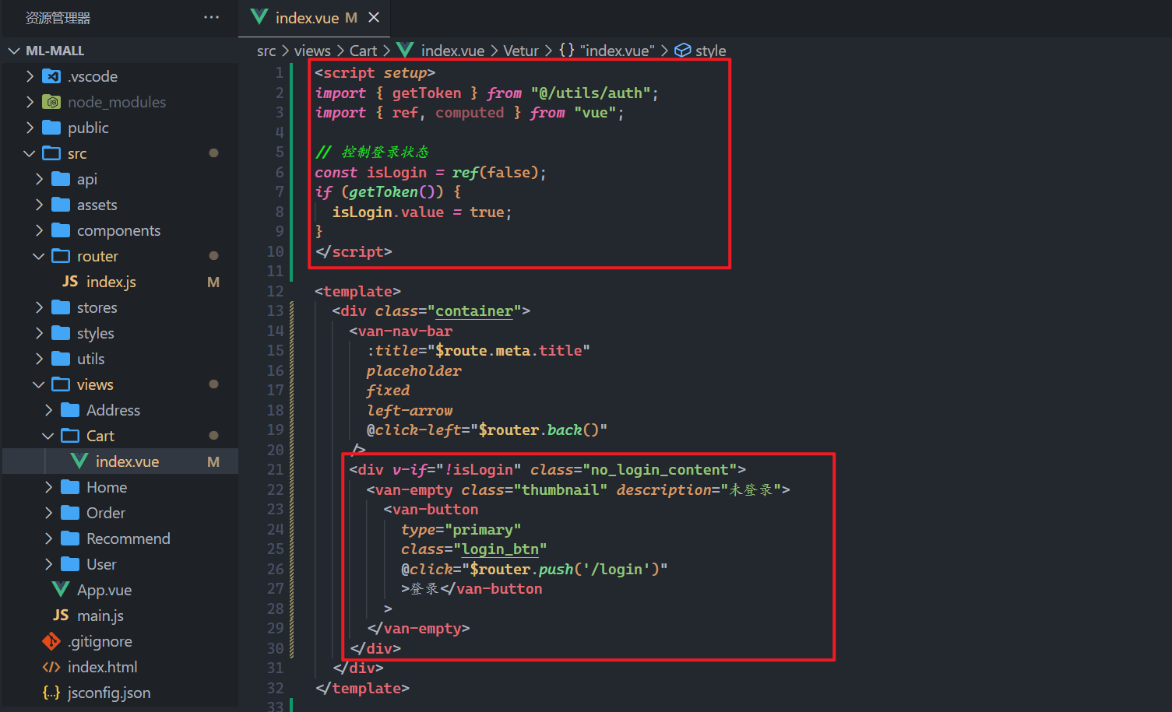Expand the stores folder
The width and height of the screenshot is (1172, 712).
pyautogui.click(x=39, y=307)
